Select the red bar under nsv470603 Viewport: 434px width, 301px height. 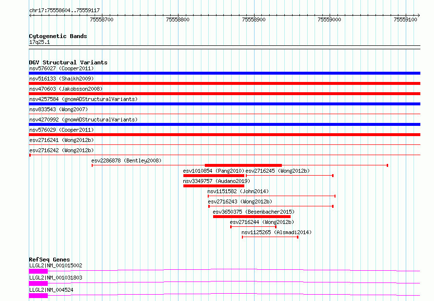click(224, 94)
